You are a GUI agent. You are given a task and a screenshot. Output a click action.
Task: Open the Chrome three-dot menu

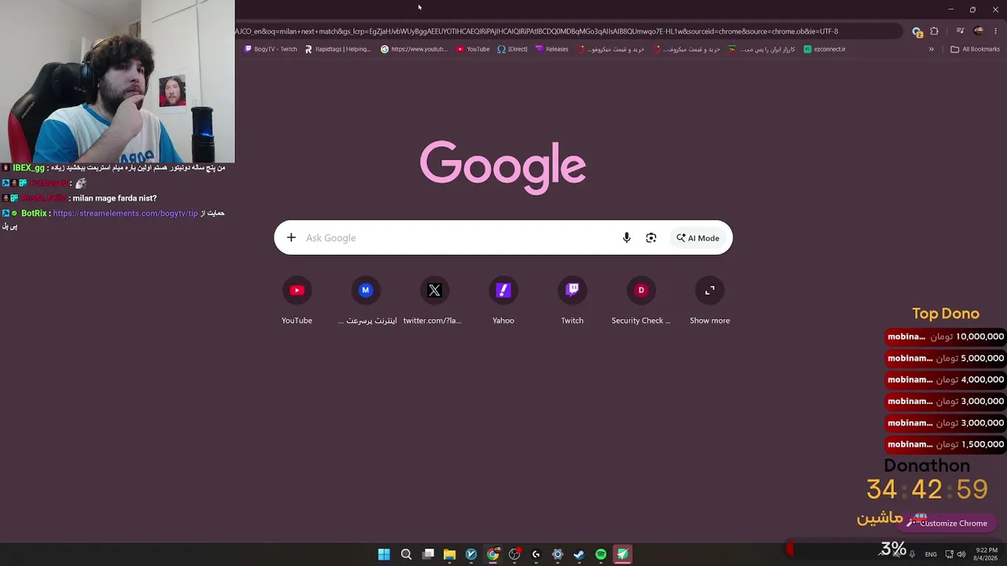pos(996,31)
